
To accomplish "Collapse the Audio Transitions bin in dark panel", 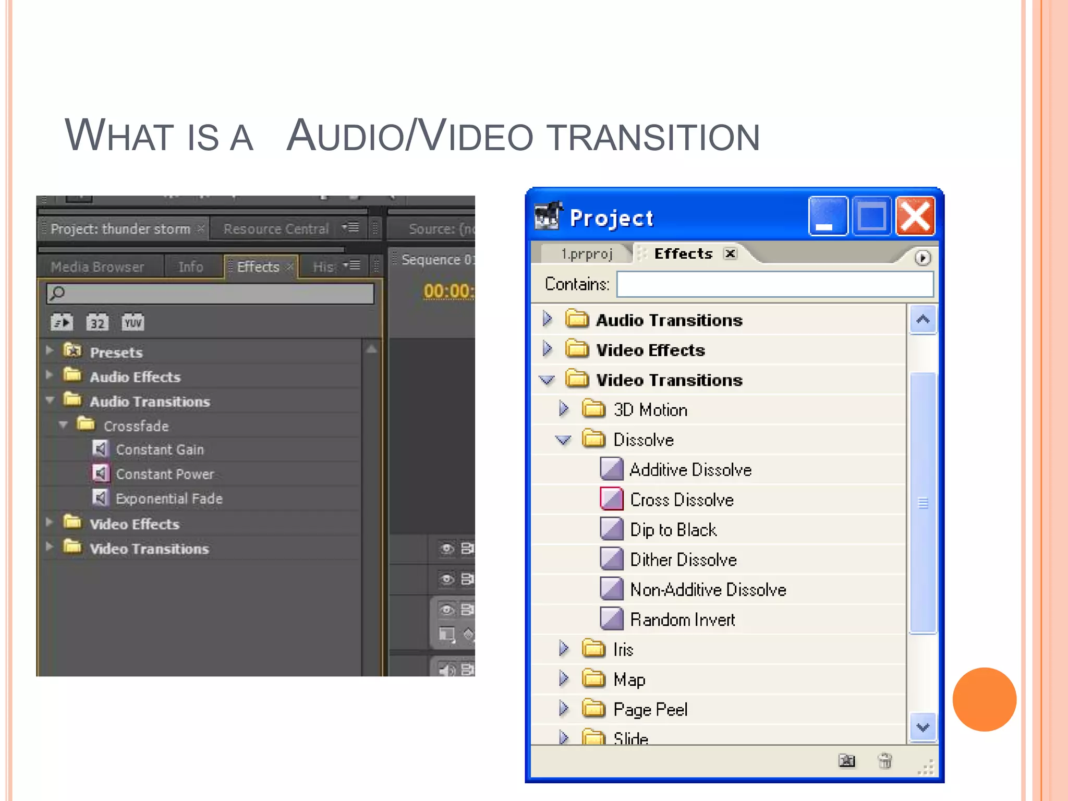I will (x=50, y=400).
